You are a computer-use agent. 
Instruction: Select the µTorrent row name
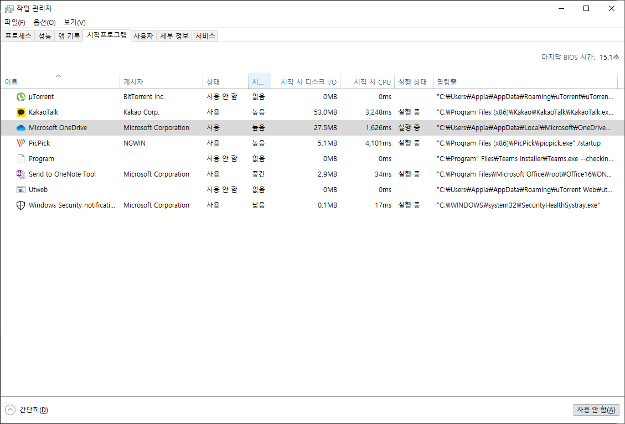[x=41, y=97]
